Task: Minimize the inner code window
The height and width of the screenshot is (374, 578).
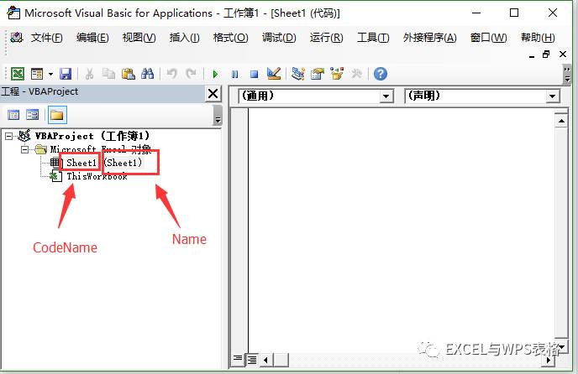Action: [531, 55]
